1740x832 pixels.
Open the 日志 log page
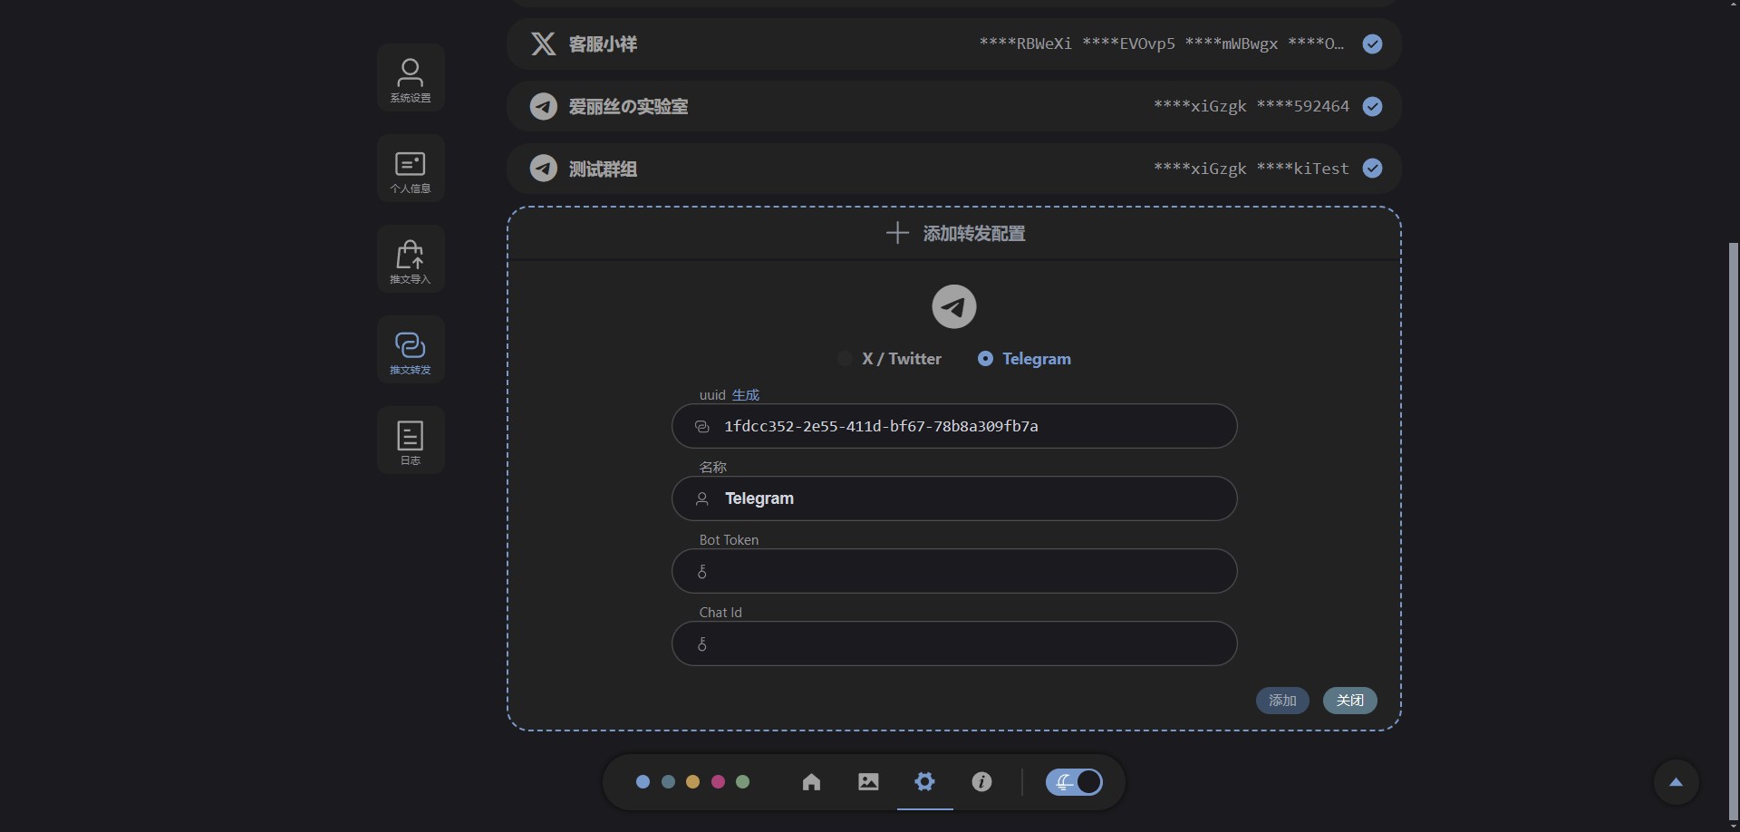(410, 441)
